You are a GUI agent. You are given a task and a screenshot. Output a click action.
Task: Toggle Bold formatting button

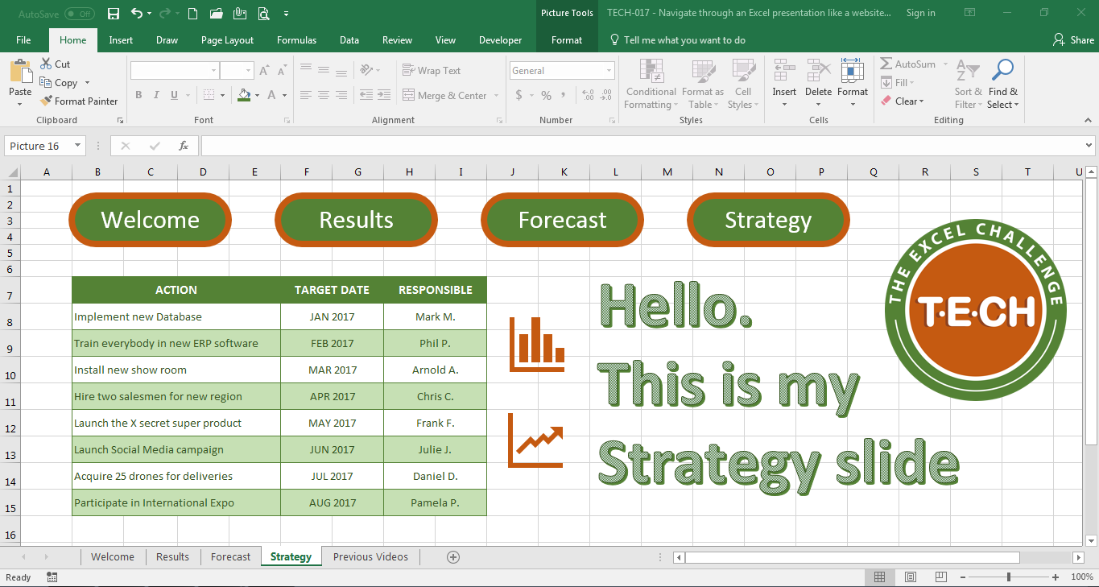pos(138,95)
